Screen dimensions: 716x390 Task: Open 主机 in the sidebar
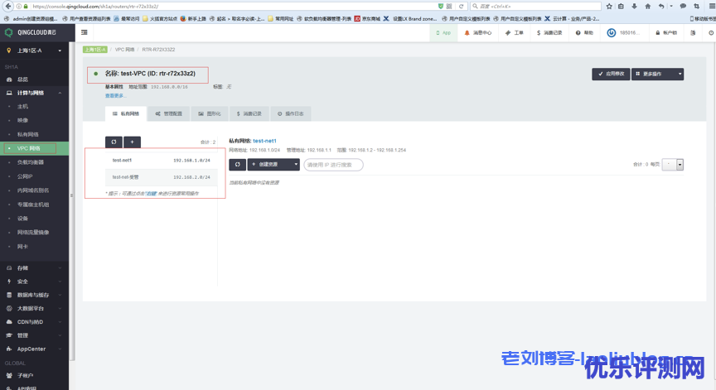coord(23,106)
